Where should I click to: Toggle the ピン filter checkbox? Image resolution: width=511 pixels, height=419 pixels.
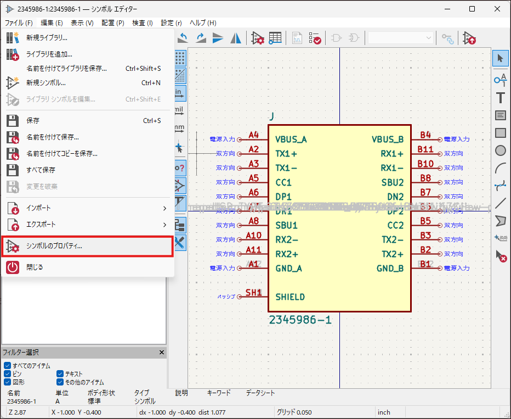click(7, 374)
